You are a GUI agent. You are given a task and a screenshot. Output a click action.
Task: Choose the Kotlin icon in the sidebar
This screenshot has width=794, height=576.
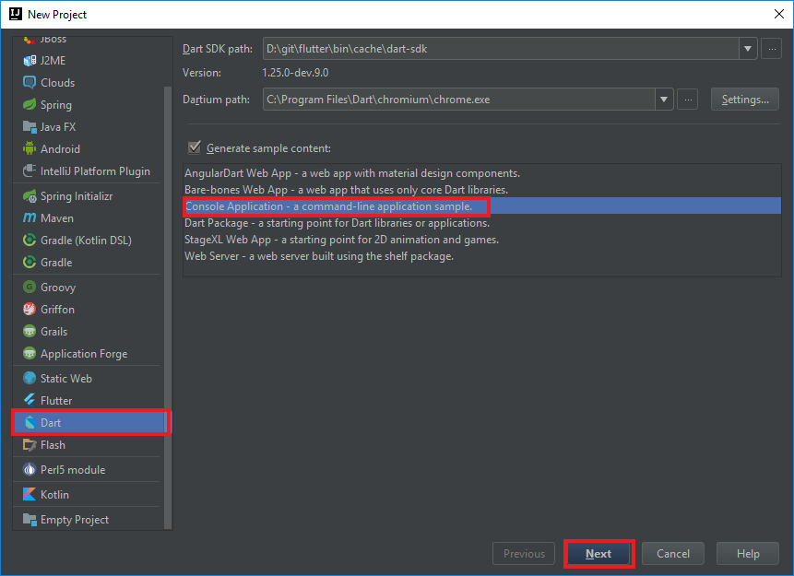pyautogui.click(x=30, y=495)
